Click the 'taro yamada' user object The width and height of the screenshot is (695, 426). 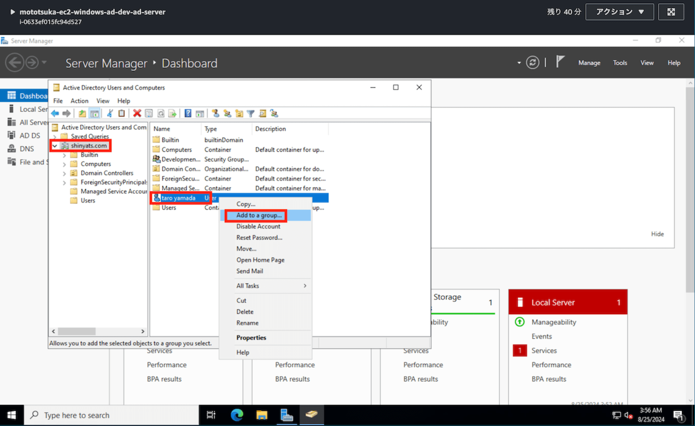click(x=178, y=198)
